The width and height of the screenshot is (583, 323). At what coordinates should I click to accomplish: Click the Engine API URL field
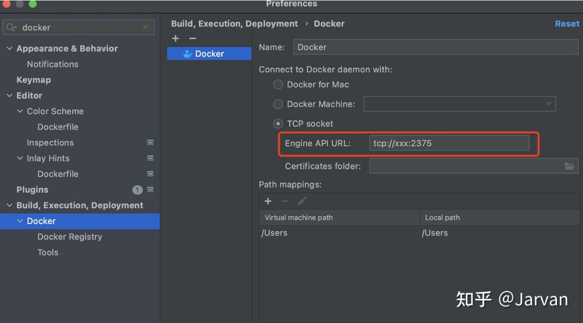(x=448, y=143)
